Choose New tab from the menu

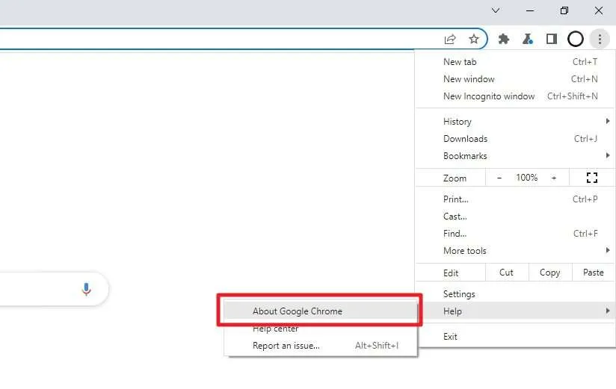coord(515,62)
